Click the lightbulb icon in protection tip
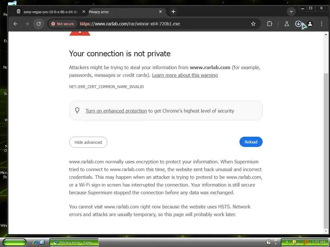 point(77,110)
